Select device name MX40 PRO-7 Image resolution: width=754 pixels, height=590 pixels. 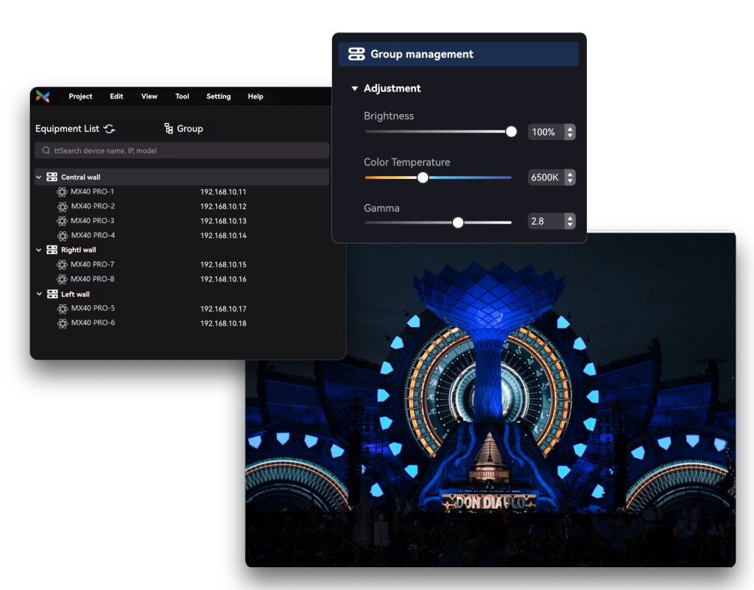pos(92,264)
